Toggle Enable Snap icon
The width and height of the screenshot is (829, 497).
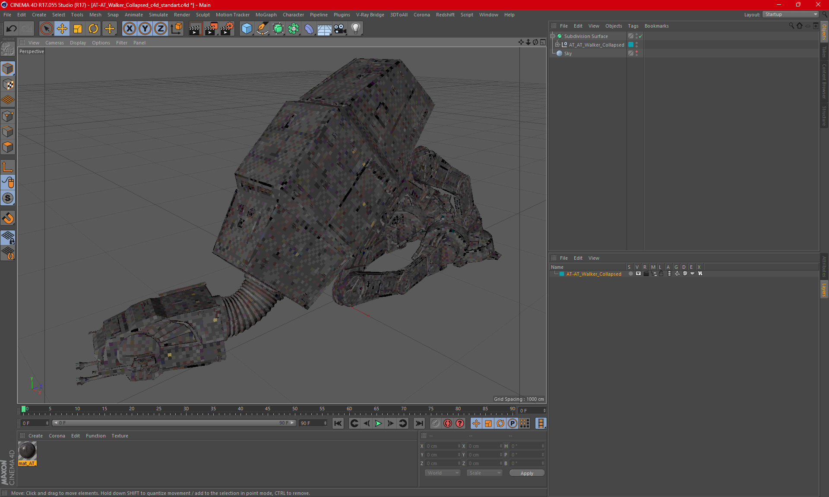click(8, 218)
